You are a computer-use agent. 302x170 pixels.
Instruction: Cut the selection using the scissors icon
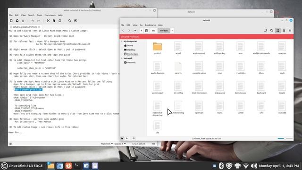point(48,21)
